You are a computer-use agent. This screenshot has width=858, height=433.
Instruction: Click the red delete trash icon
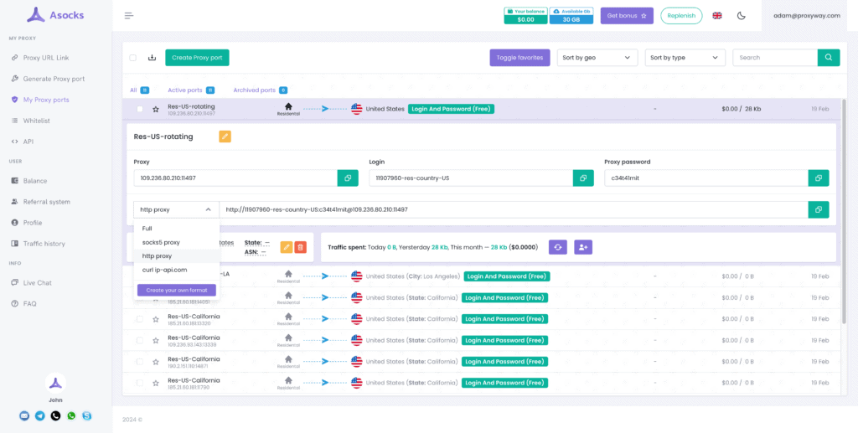[301, 247]
